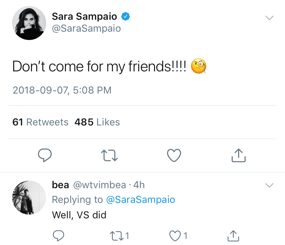Image resolution: width=285 pixels, height=245 pixels.
Task: Share Sara Sampaio's tweet
Action: (239, 155)
